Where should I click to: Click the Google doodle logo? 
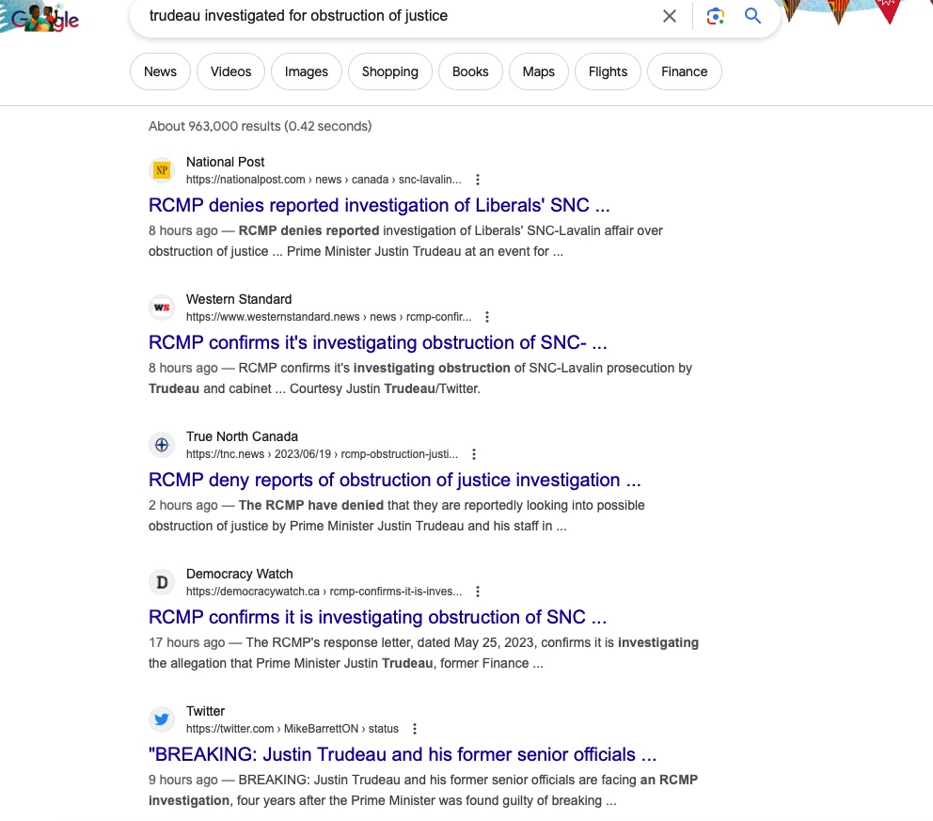point(42,19)
